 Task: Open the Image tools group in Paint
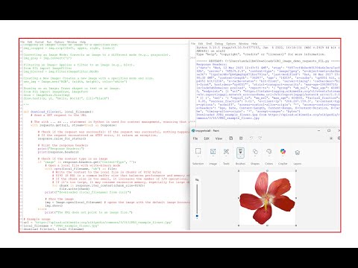tap(213, 152)
